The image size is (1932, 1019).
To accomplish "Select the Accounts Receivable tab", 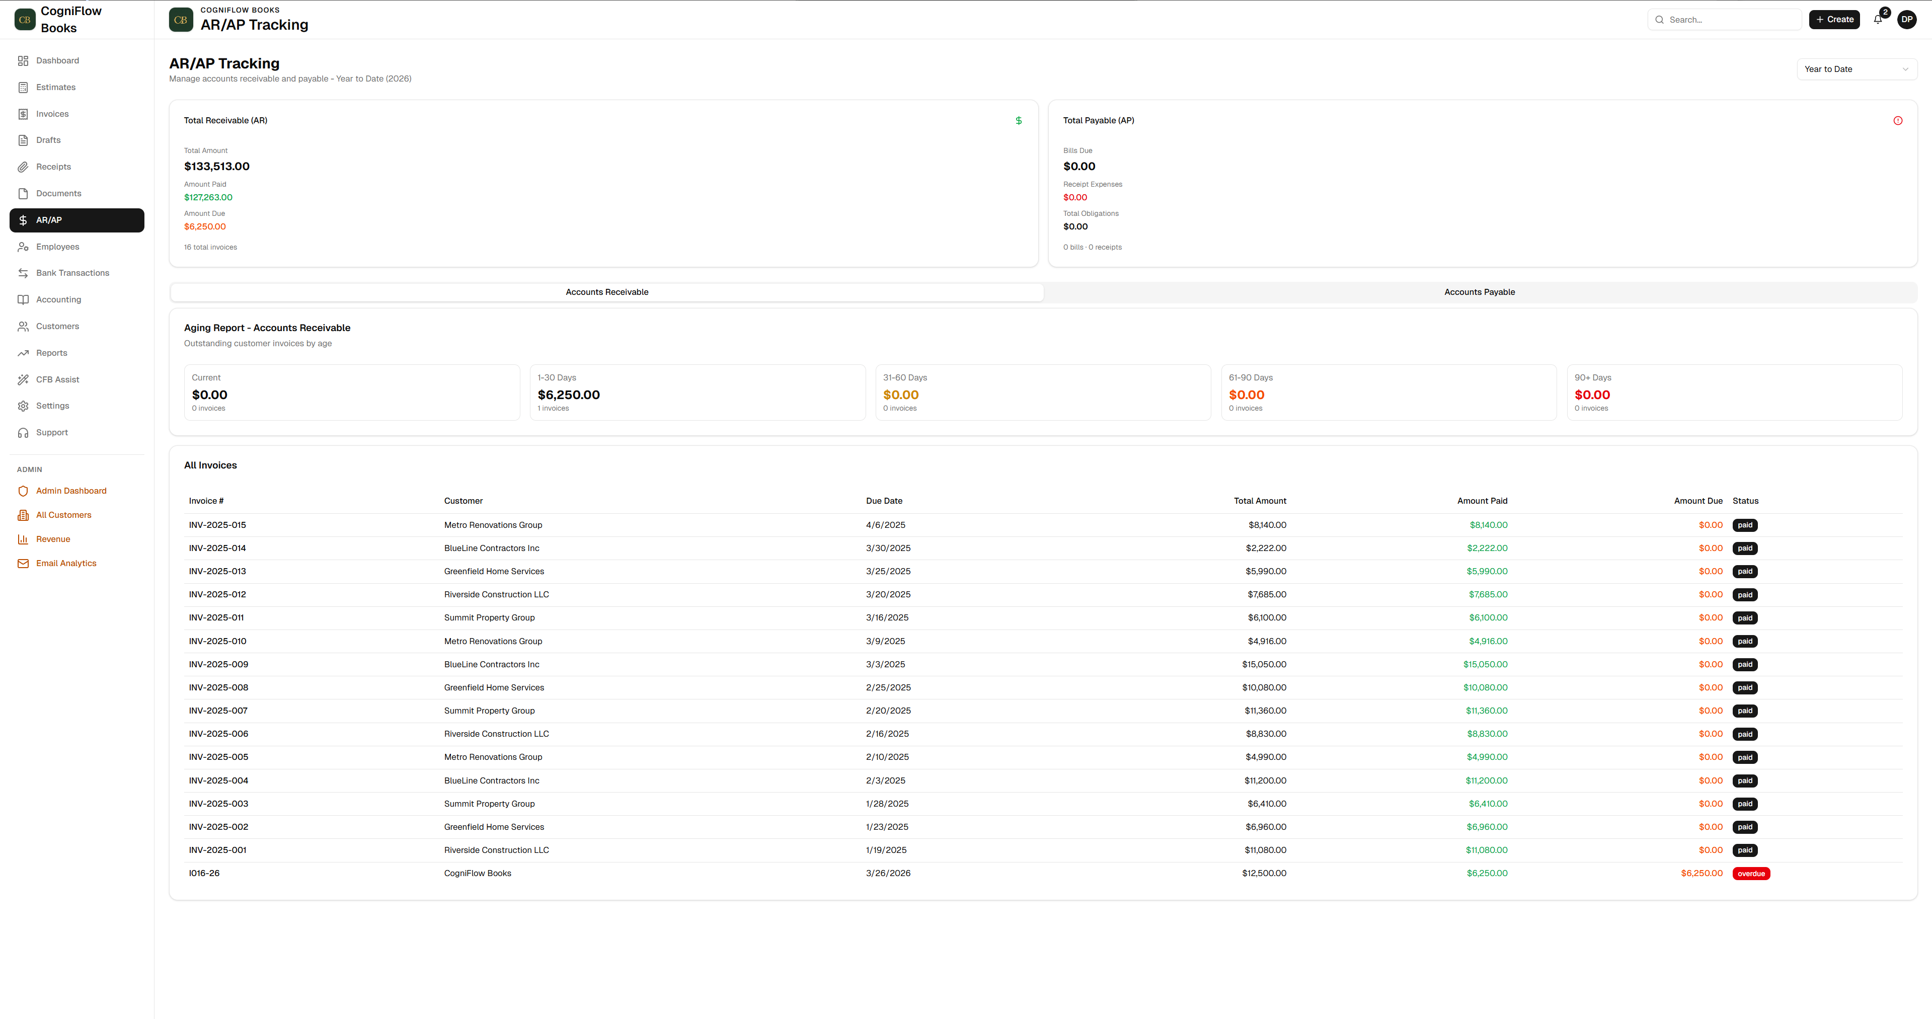I will 607,292.
